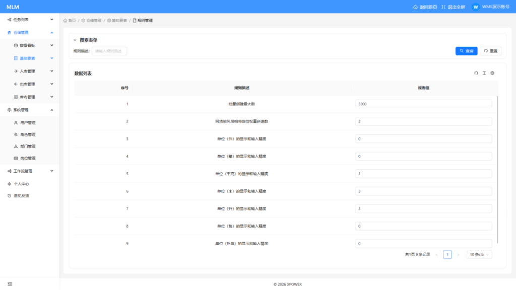Collapse the sidebar with bottom-left menu icon
The height and width of the screenshot is (290, 516).
[10, 284]
